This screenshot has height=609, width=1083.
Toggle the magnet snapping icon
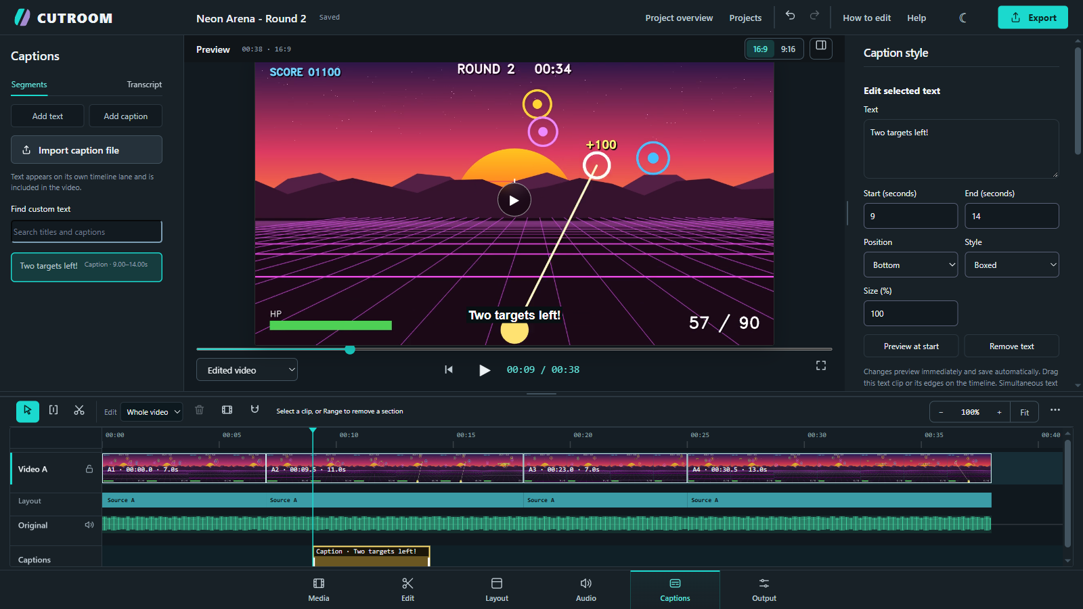click(x=255, y=409)
